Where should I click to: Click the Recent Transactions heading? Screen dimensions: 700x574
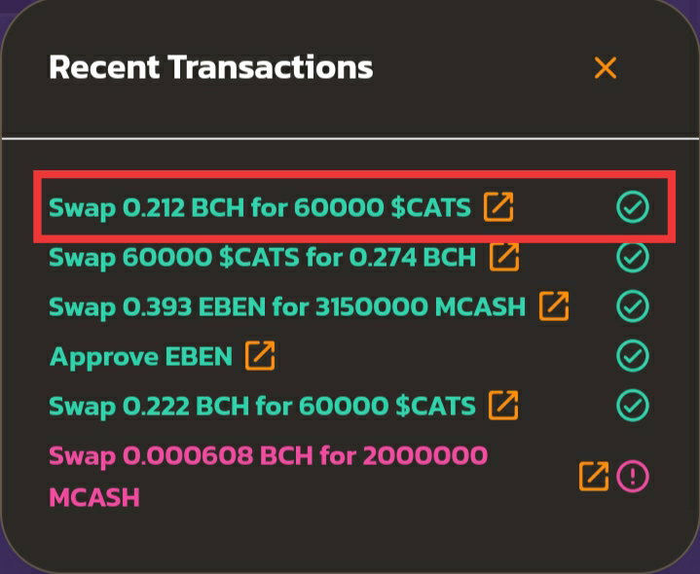coord(210,67)
